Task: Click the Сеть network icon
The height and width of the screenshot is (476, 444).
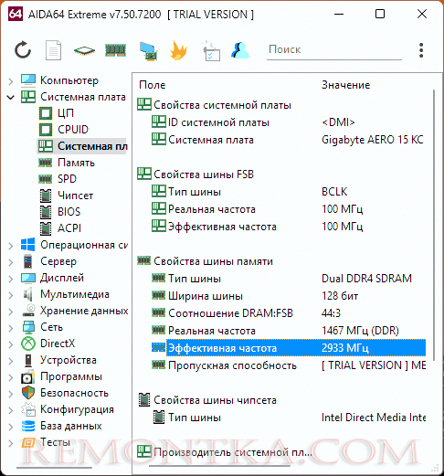Action: [28, 327]
